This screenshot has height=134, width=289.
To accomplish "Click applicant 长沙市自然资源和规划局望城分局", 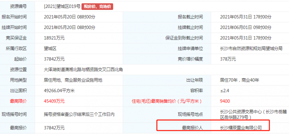I will click(251, 49).
